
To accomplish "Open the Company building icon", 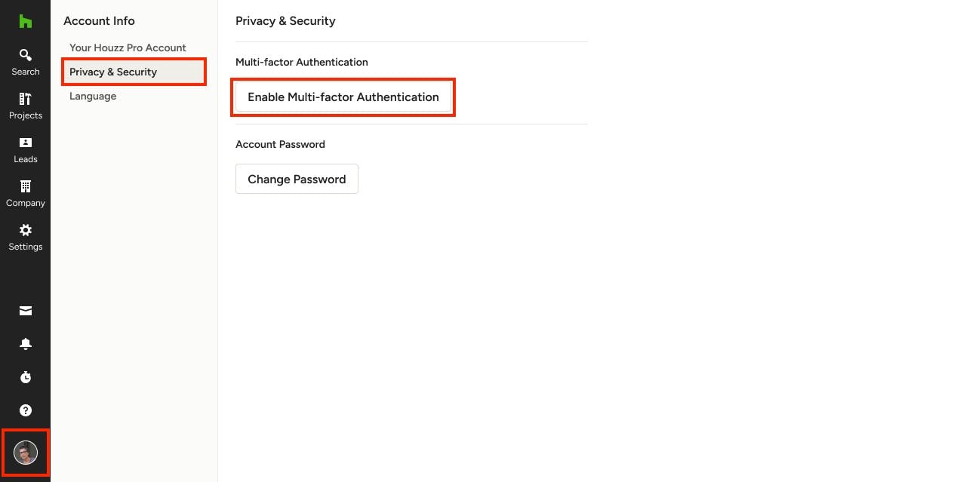I will pyautogui.click(x=25, y=186).
